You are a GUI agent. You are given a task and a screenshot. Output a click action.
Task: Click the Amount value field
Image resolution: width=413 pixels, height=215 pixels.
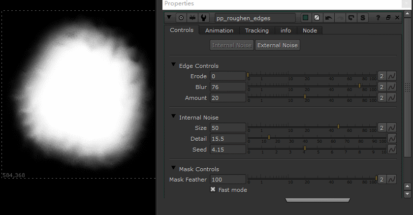(x=228, y=97)
